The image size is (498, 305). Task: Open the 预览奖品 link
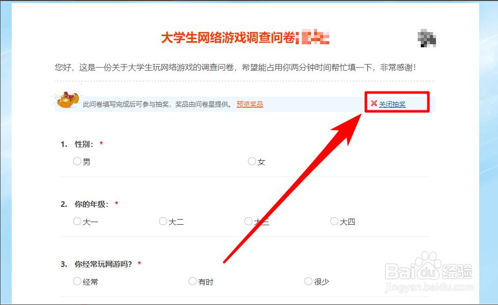tap(250, 104)
